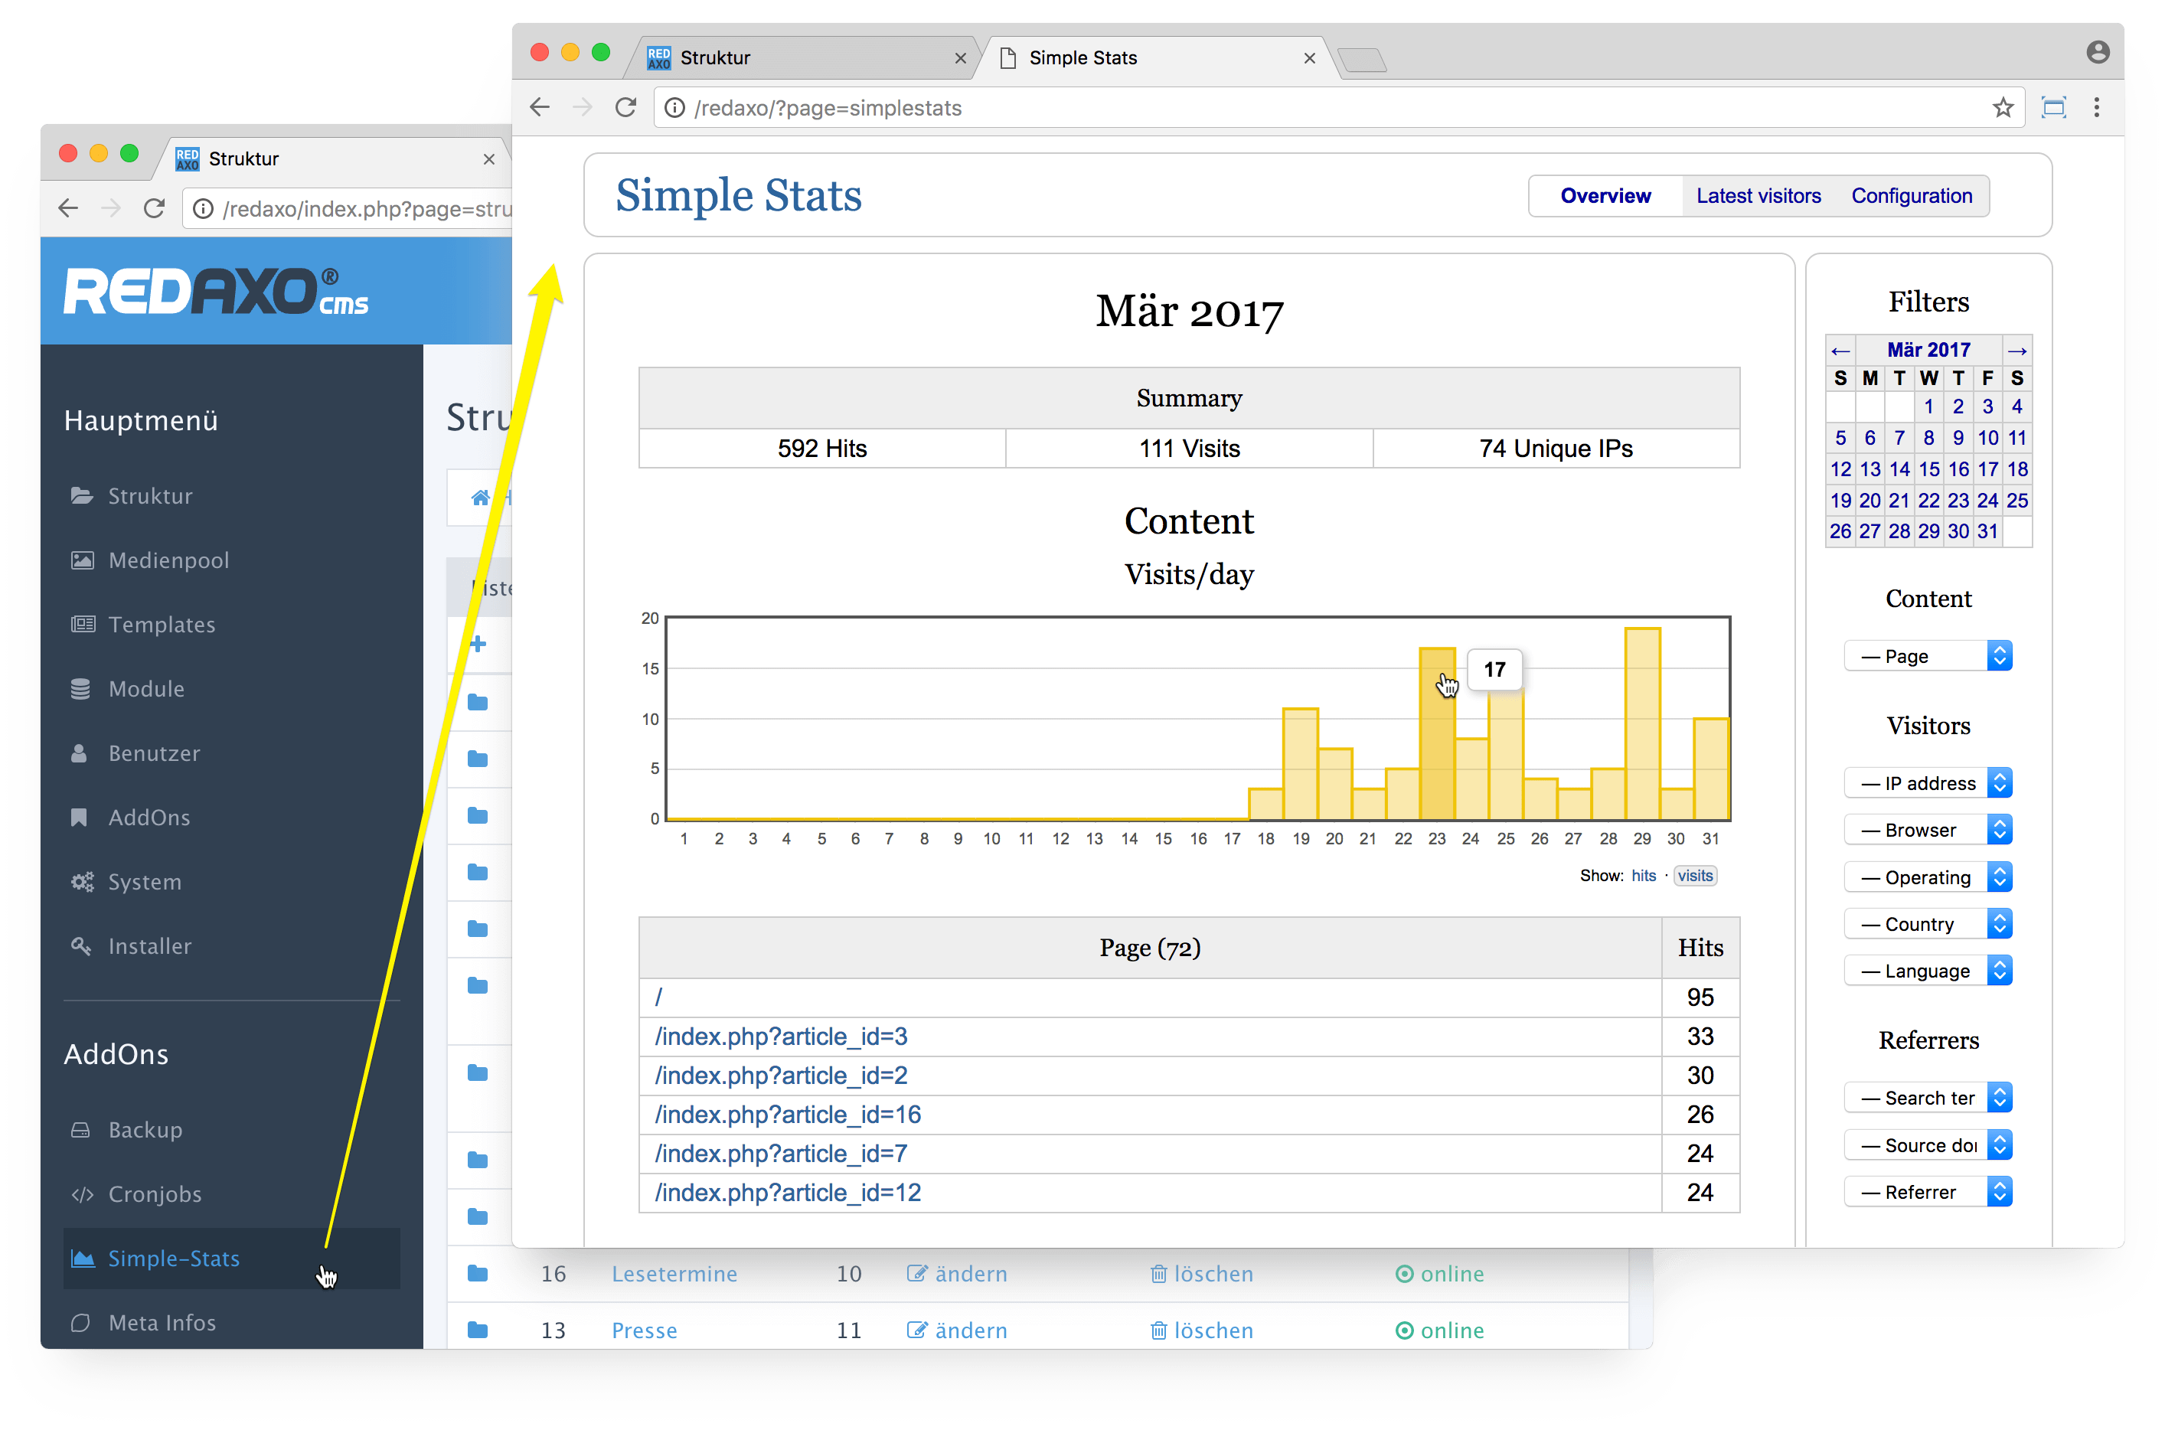This screenshot has width=2165, height=1430.
Task: Open the Browser filter dropdown
Action: (1927, 830)
